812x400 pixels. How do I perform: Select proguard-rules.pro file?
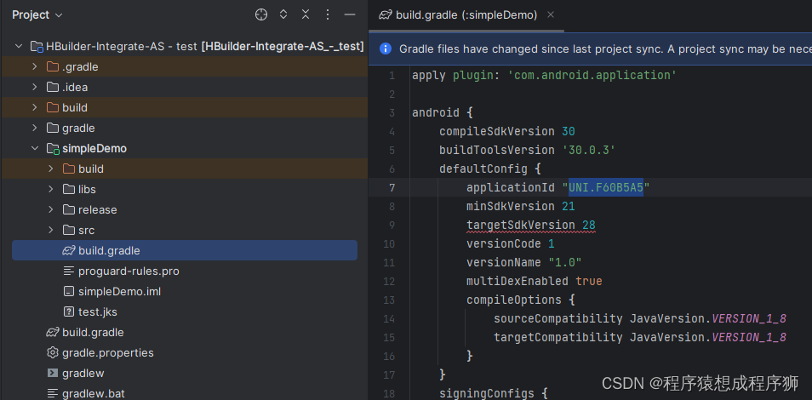(128, 271)
